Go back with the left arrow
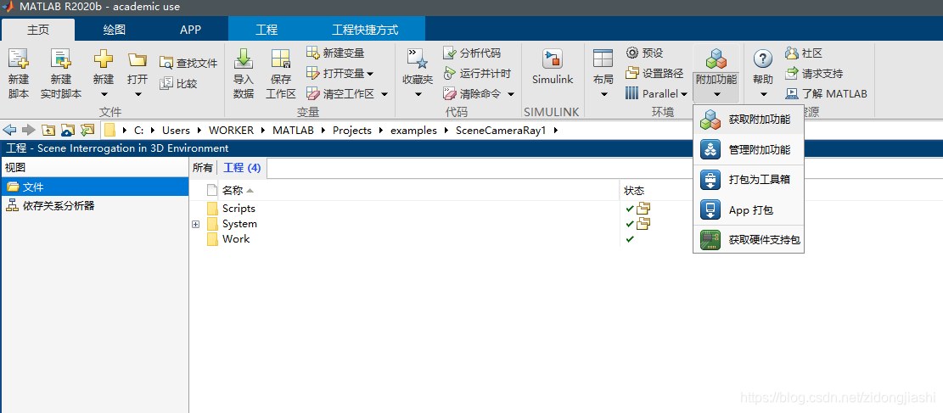This screenshot has height=413, width=943. 9,130
